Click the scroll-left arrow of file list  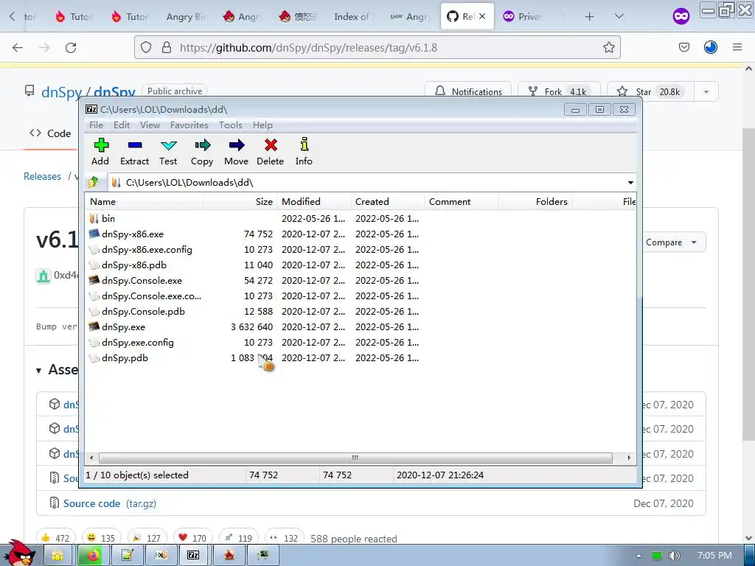coord(91,458)
